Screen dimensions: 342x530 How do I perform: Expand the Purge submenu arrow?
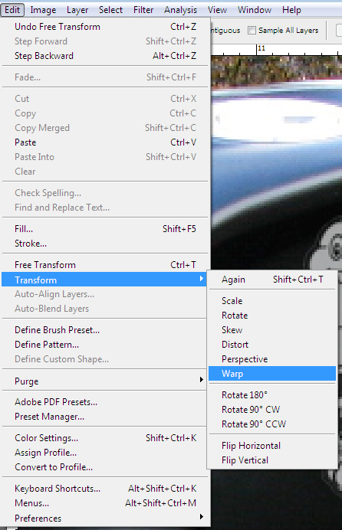point(201,380)
